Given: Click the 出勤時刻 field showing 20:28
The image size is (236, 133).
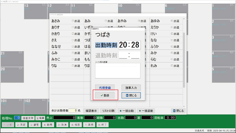Looking at the screenshot, I should point(130,45).
